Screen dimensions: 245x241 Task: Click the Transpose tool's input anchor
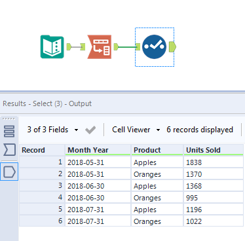click(83, 46)
